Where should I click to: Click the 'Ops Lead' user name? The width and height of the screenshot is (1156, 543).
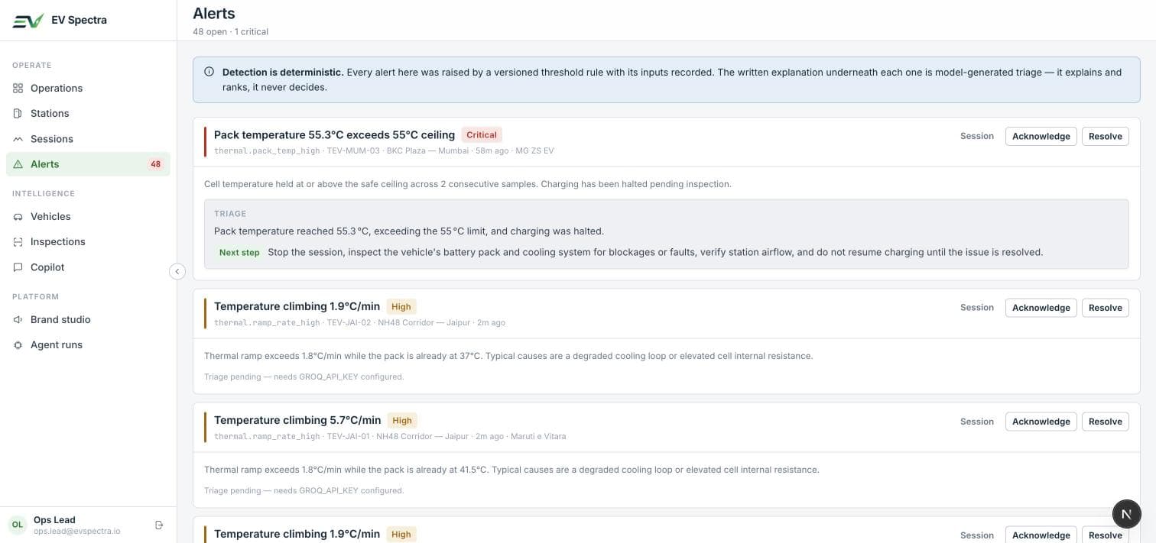point(54,520)
